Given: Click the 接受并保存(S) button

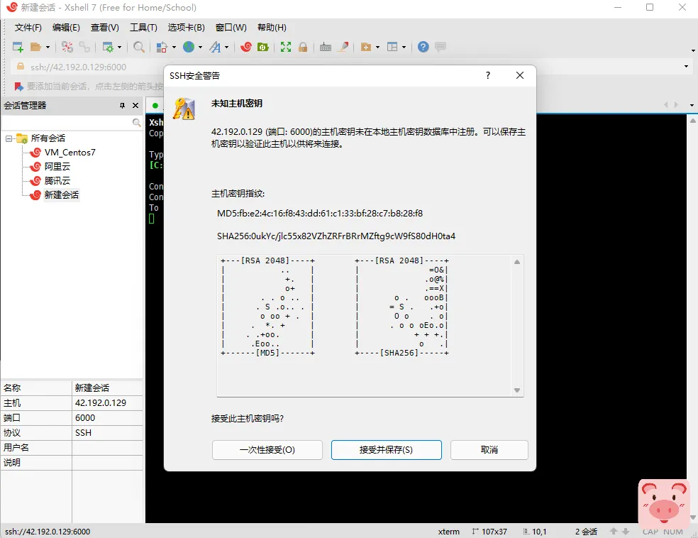Looking at the screenshot, I should [x=386, y=450].
